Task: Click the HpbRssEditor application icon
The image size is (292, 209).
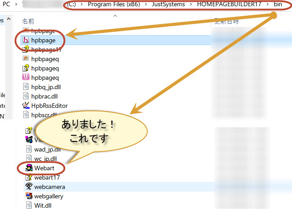Action: tap(26, 105)
